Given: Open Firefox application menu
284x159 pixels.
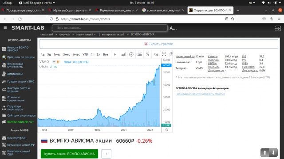Looking at the screenshot, I should (279, 19).
